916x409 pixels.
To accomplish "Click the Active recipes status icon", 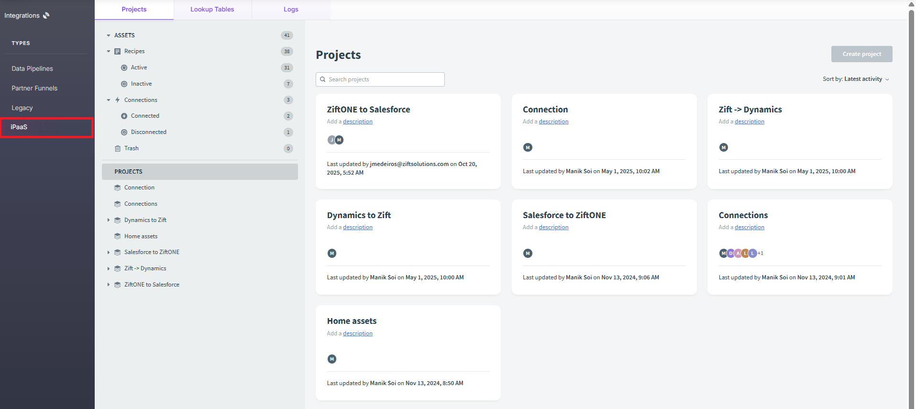I will (124, 67).
